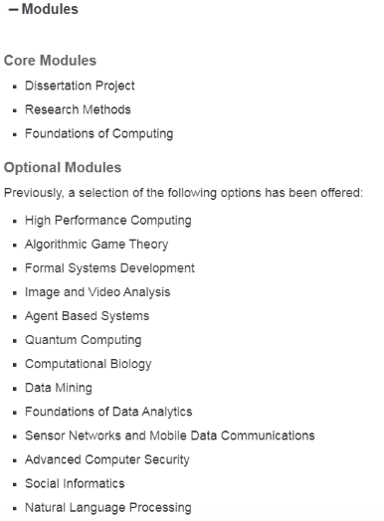Viewport: 384px width, 521px height.
Task: Select Foundations of Computing
Action: tap(99, 134)
